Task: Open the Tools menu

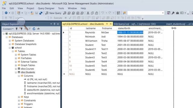Action: click(x=61, y=8)
